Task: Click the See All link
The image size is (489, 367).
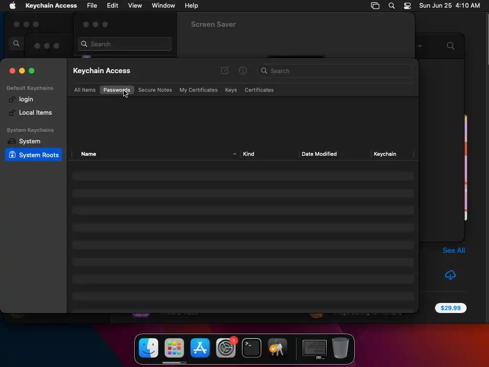Action: (454, 250)
